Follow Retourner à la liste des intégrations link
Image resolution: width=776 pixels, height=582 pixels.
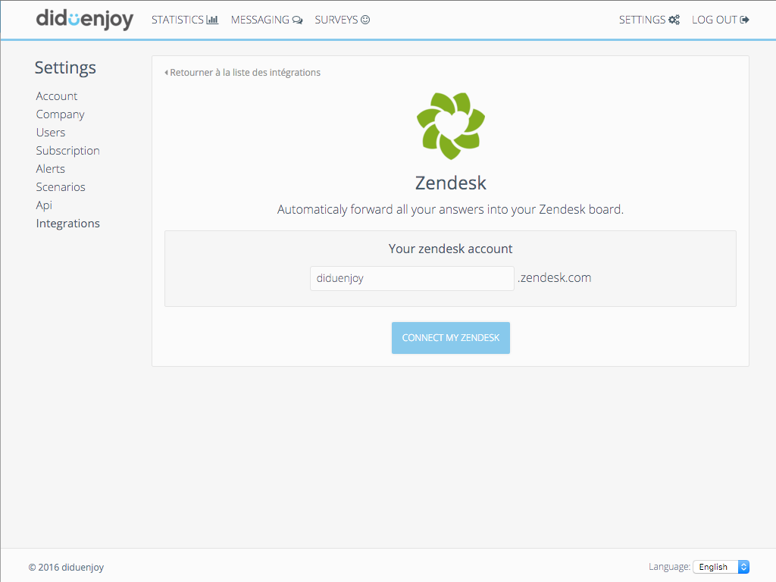click(245, 73)
